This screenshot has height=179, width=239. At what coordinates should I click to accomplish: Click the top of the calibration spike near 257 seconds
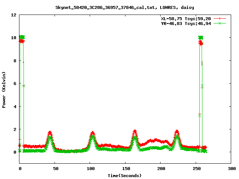click(x=201, y=38)
